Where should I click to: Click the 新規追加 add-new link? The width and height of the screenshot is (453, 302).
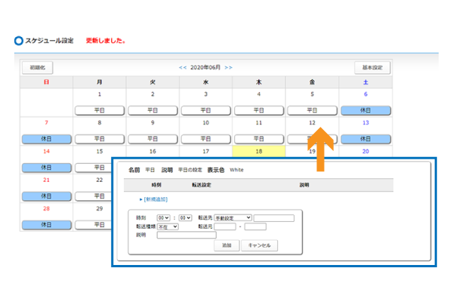coord(156,199)
